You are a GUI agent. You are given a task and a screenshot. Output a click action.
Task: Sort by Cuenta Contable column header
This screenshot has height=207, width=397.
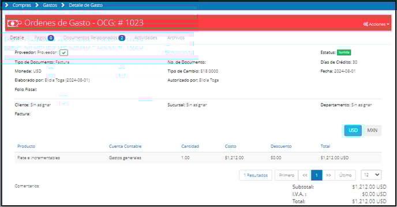[125, 146]
